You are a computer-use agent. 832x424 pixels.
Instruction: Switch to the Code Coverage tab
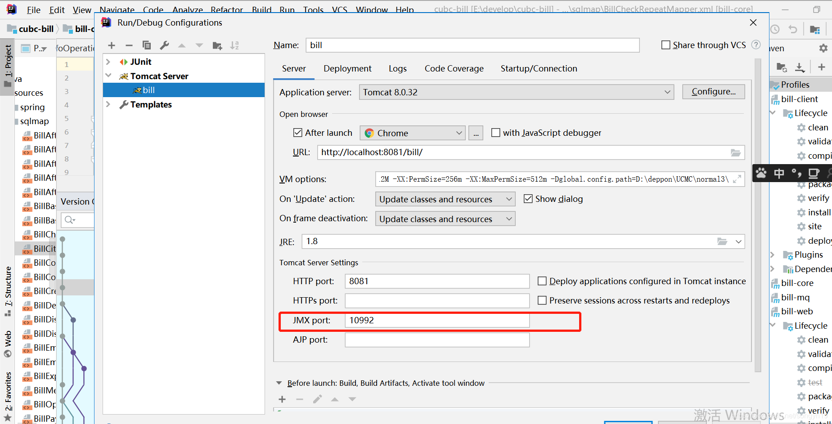click(x=454, y=68)
